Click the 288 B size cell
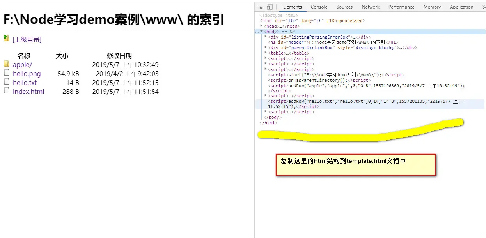Image resolution: width=486 pixels, height=238 pixels. [x=71, y=92]
